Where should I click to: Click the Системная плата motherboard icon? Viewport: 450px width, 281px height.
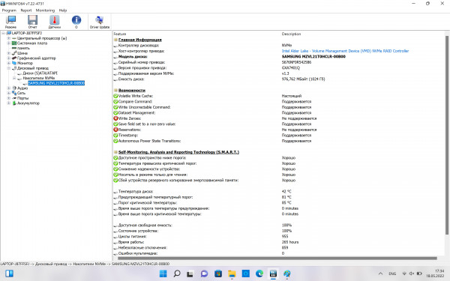point(14,43)
